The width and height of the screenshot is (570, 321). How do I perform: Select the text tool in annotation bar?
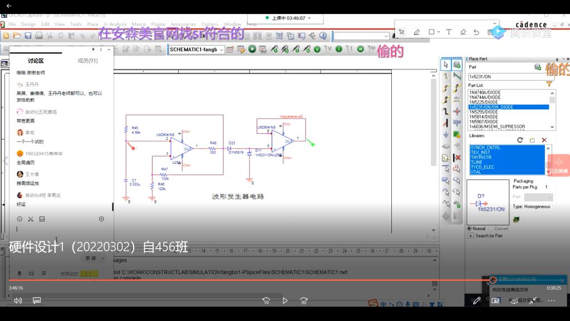(449, 32)
